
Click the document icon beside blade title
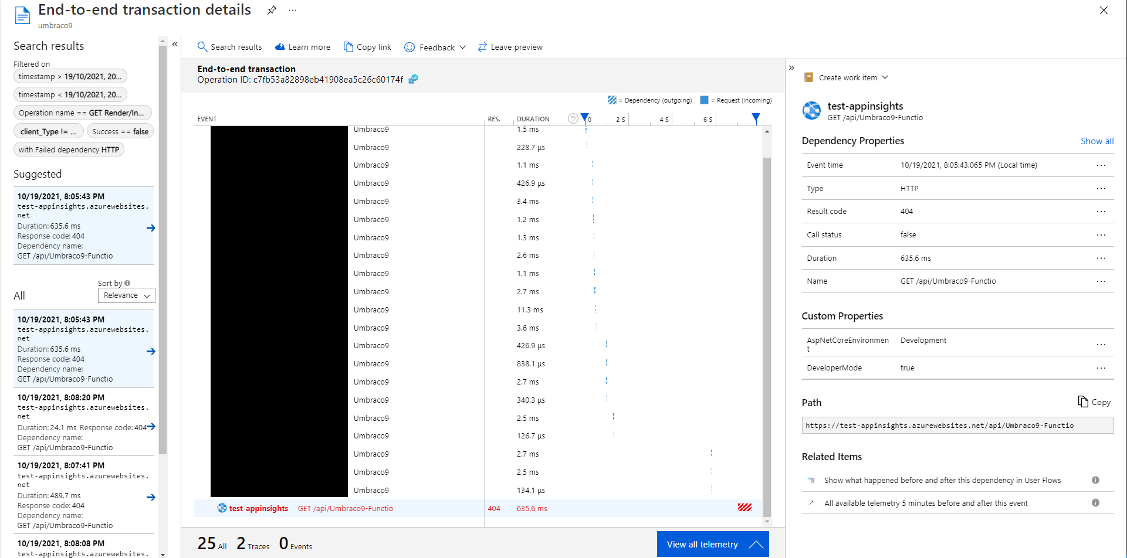(x=22, y=16)
